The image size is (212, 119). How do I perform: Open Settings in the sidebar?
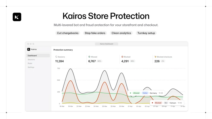[x=31, y=67]
